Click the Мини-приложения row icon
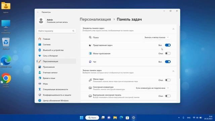 [90, 53]
